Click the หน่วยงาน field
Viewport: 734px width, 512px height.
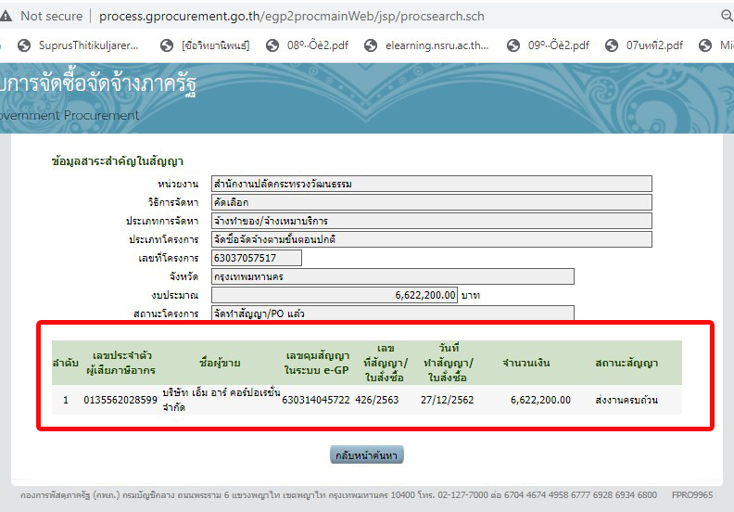431,184
